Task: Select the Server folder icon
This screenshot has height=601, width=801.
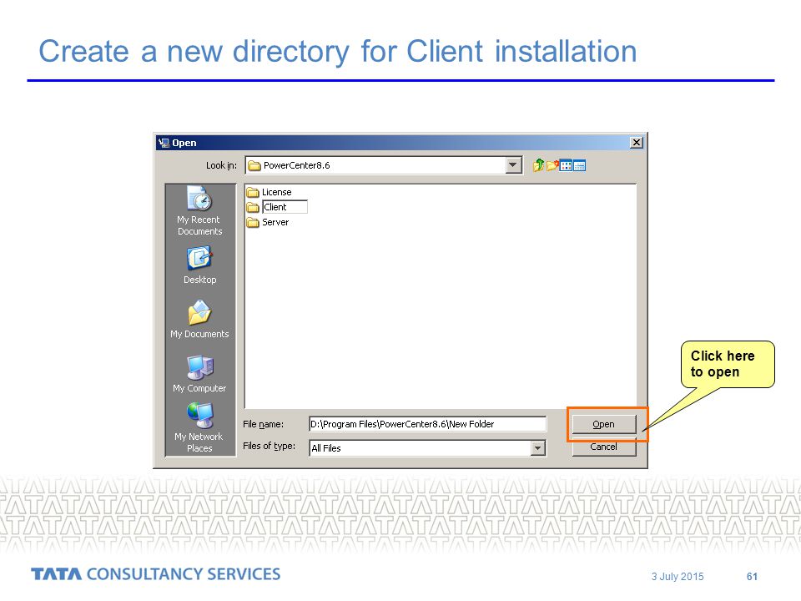Action: click(x=253, y=222)
